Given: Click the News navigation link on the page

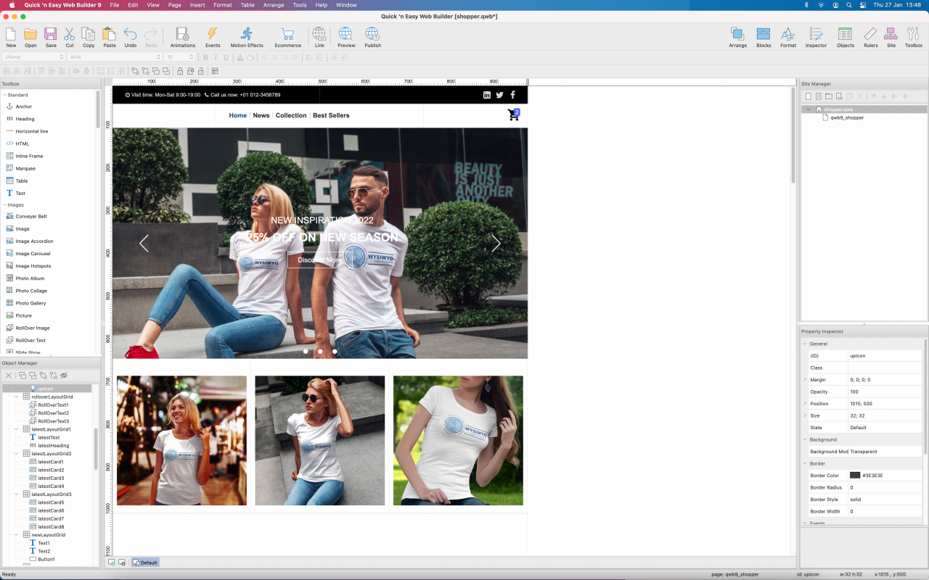Looking at the screenshot, I should point(261,115).
